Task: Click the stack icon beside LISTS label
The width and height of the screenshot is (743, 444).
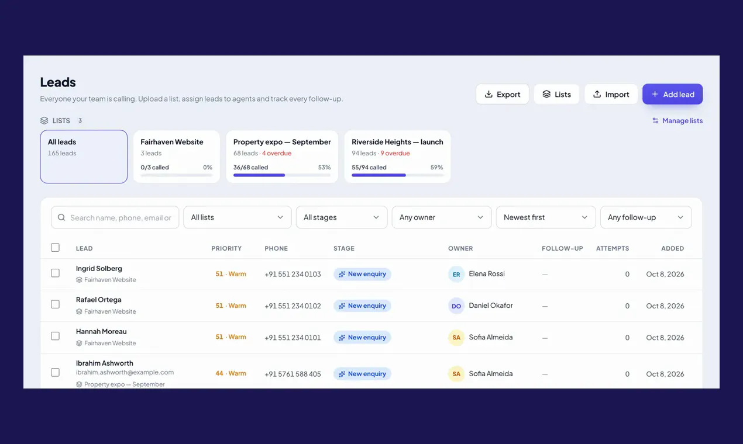Action: tap(44, 121)
